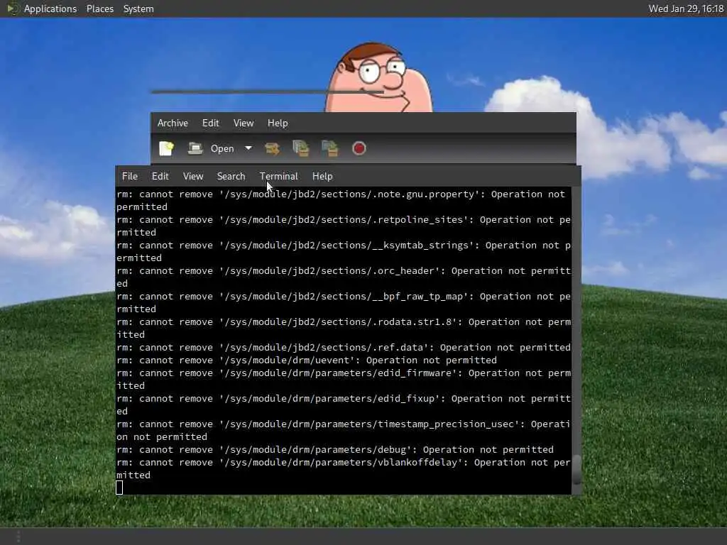Click the extract archive icon
This screenshot has height=545, width=727.
point(272,148)
